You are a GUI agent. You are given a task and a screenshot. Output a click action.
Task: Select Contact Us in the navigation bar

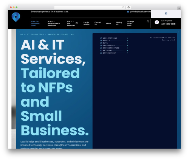(x=98, y=23)
